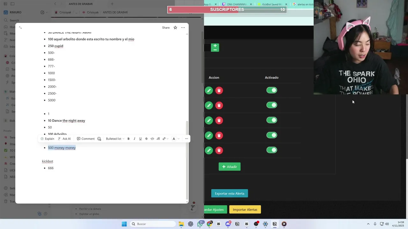408x229 pixels.
Task: Show hidden system tray icons
Action: 368,224
